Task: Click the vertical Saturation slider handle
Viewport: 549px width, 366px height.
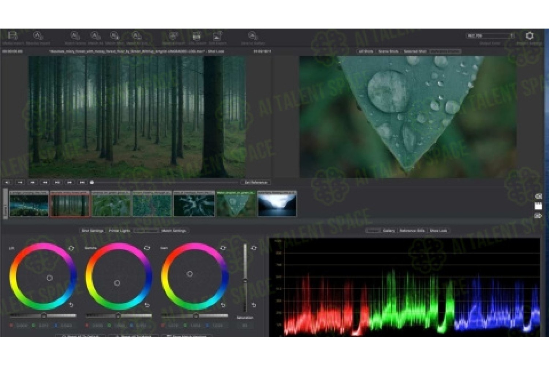Action: tap(245, 281)
